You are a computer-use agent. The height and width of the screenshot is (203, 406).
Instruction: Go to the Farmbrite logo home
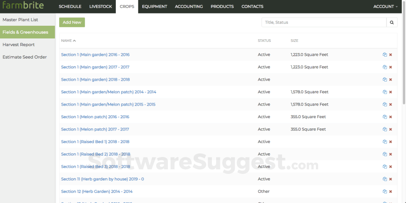23,5
